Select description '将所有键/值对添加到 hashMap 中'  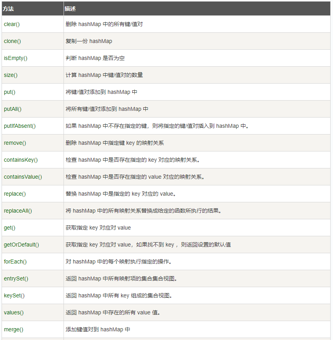[x=107, y=109]
